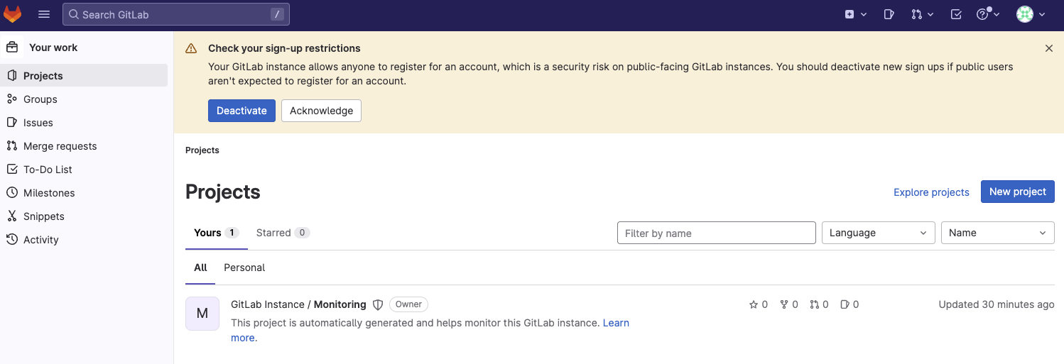
Task: Open the Help question-mark menu
Action: pyautogui.click(x=988, y=14)
